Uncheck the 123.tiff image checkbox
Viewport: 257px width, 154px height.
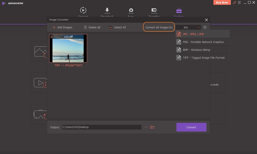point(52,37)
